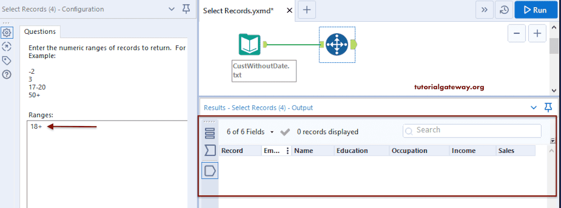Screen dimensions: 561x208
Task: Add a new workflow tab
Action: pyautogui.click(x=307, y=10)
